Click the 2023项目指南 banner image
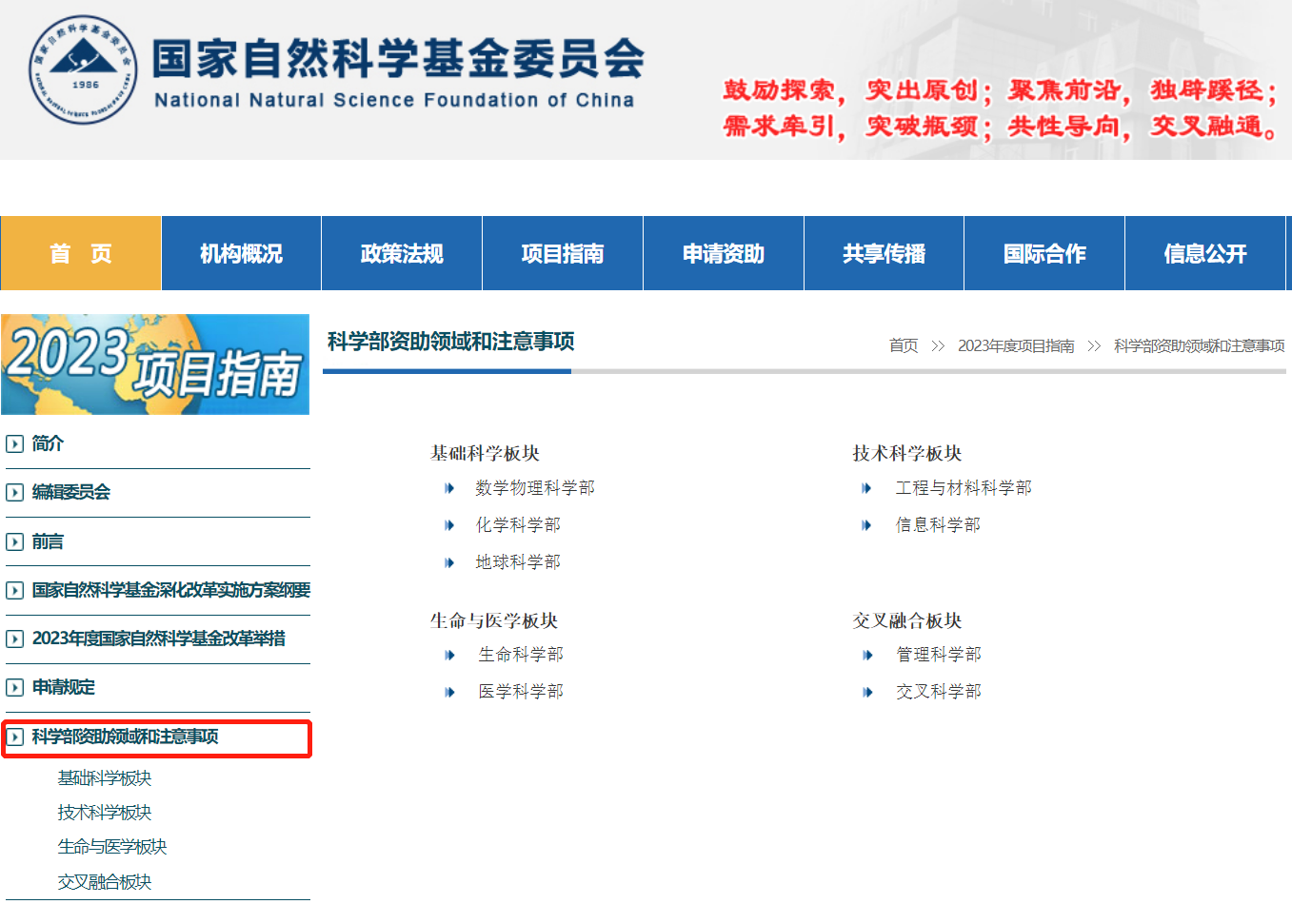 coord(155,364)
